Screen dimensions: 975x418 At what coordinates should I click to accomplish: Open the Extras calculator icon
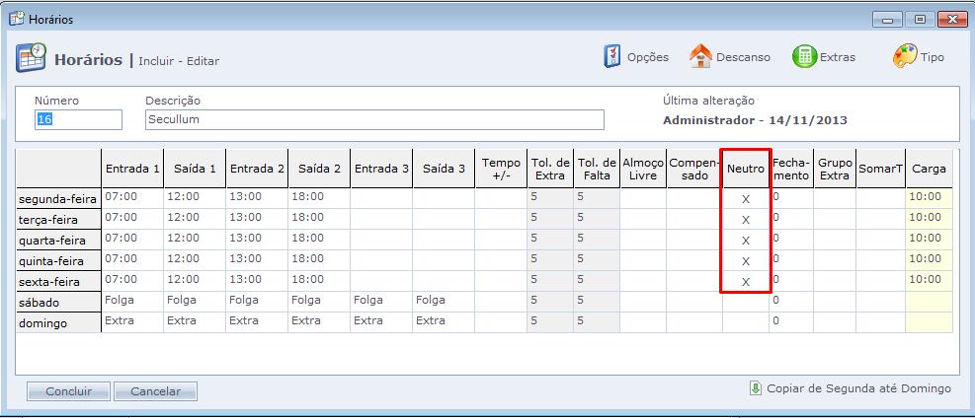pyautogui.click(x=804, y=57)
